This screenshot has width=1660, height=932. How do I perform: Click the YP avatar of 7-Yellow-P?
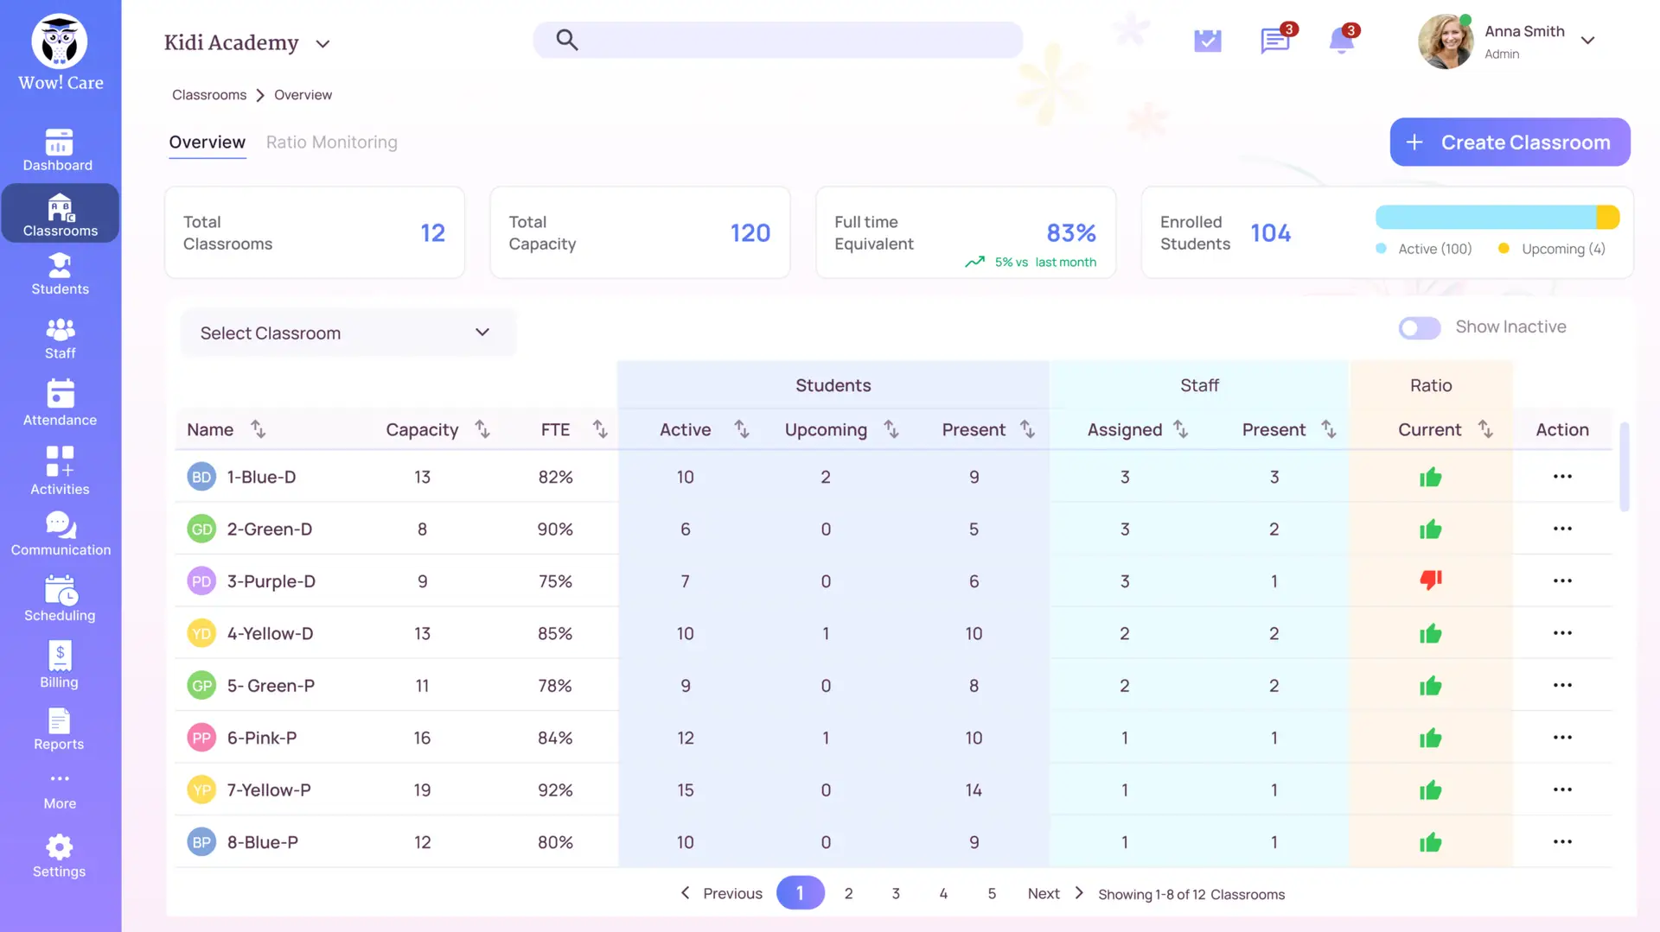201,790
